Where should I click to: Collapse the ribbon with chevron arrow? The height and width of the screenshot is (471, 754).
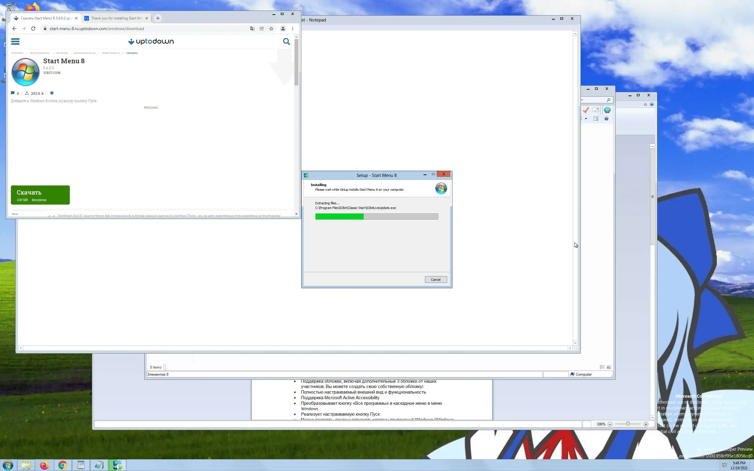[645, 104]
